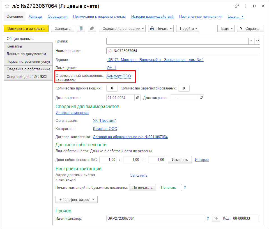The image size is (269, 229).
Task: Open calendar for Дата закрытия
Action: pos(201,98)
